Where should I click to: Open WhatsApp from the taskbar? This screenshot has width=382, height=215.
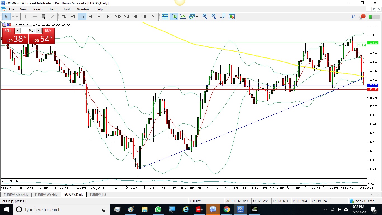point(158,209)
